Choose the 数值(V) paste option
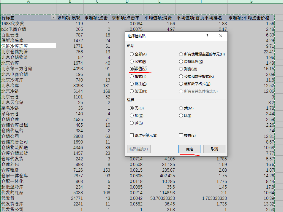283x212 pixels. 132,69
